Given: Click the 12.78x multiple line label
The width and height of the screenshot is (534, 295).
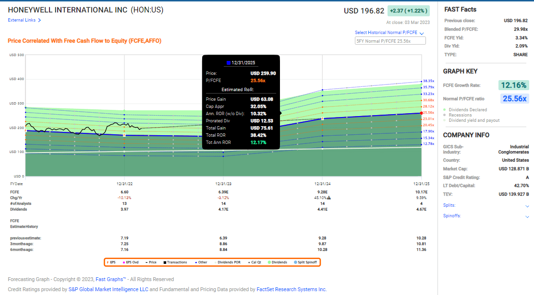Looking at the screenshot, I should (x=428, y=144).
